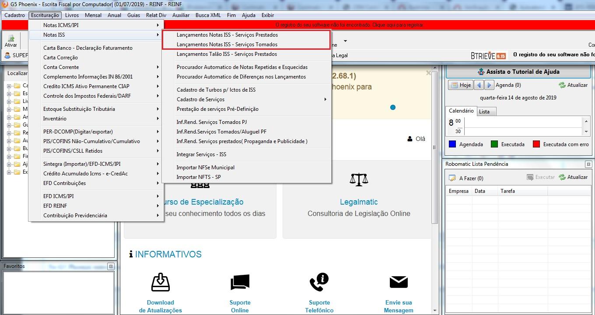The height and width of the screenshot is (315, 595).
Task: Close the Robomatic Lista Pendência panel
Action: tap(588, 164)
